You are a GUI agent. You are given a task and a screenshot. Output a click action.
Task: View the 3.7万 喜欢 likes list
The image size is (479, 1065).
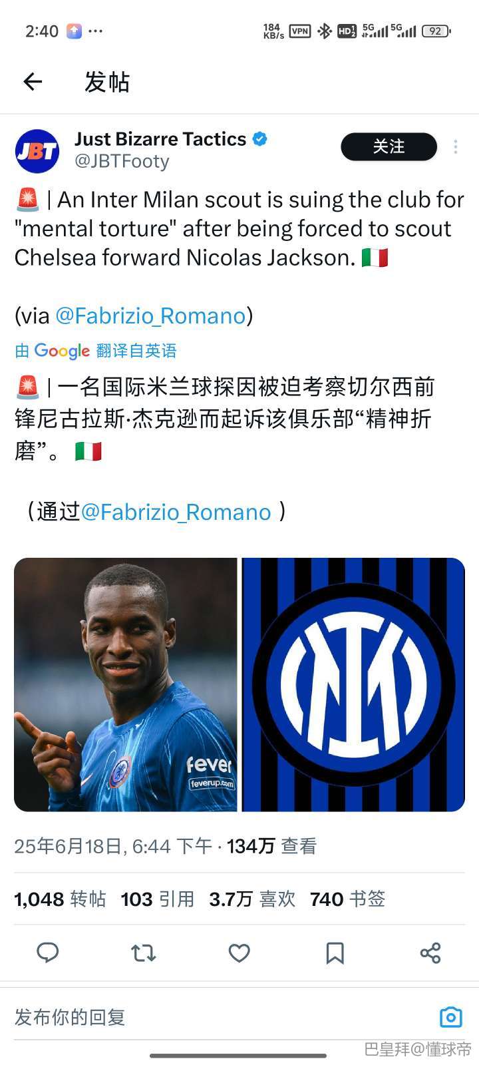coord(252,899)
